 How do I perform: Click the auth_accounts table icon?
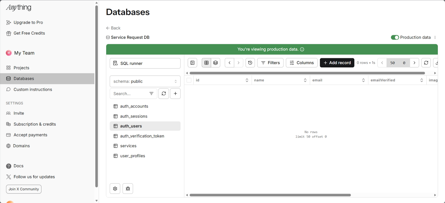[x=115, y=106]
